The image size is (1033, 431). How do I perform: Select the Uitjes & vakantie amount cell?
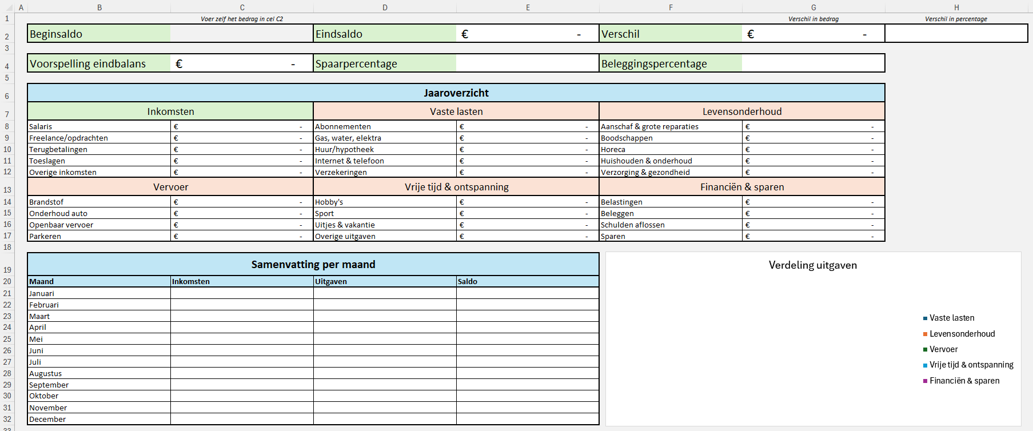pos(527,225)
